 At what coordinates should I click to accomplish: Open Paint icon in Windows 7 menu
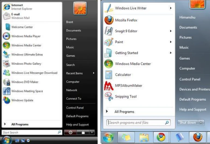point(109,42)
